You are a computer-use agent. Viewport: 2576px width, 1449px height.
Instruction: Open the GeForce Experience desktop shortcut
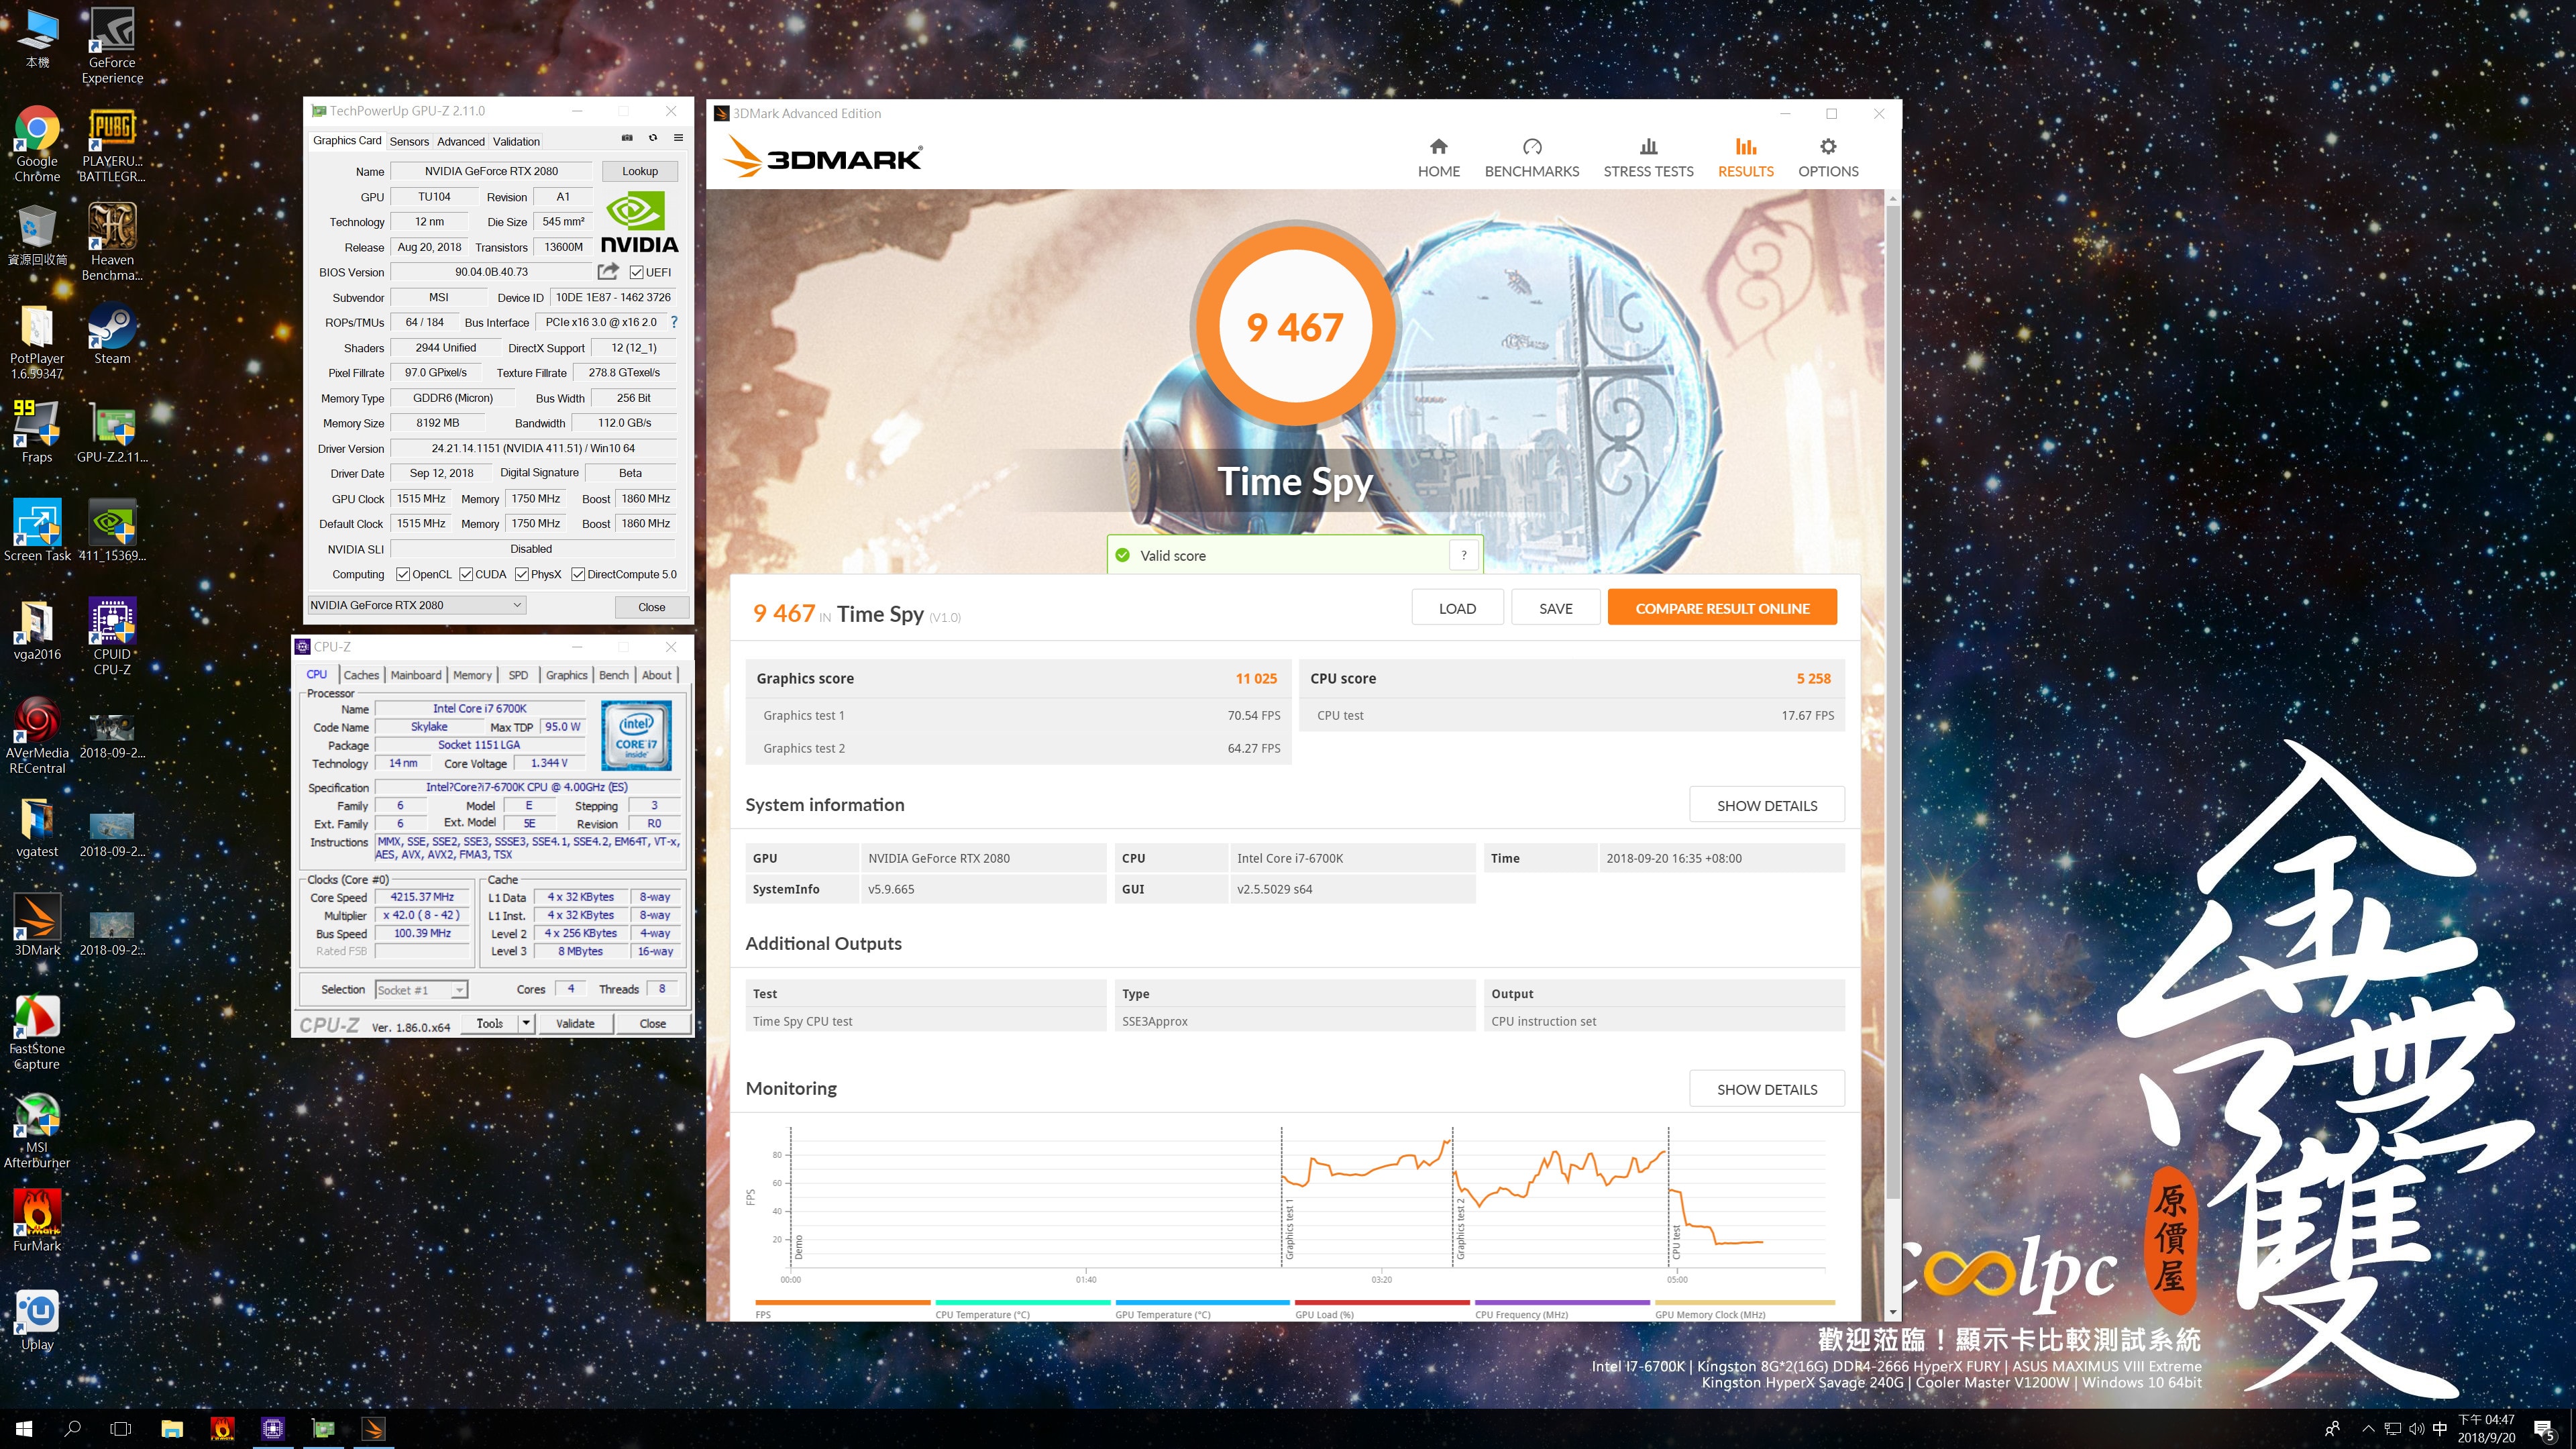click(112, 46)
